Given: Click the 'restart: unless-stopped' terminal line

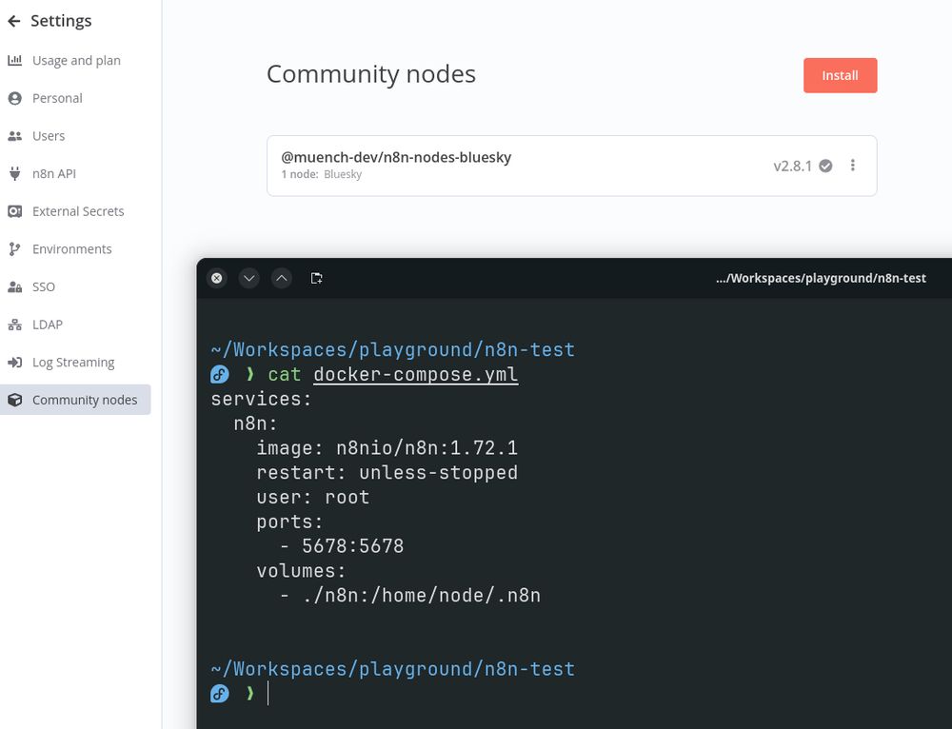Looking at the screenshot, I should pos(387,472).
